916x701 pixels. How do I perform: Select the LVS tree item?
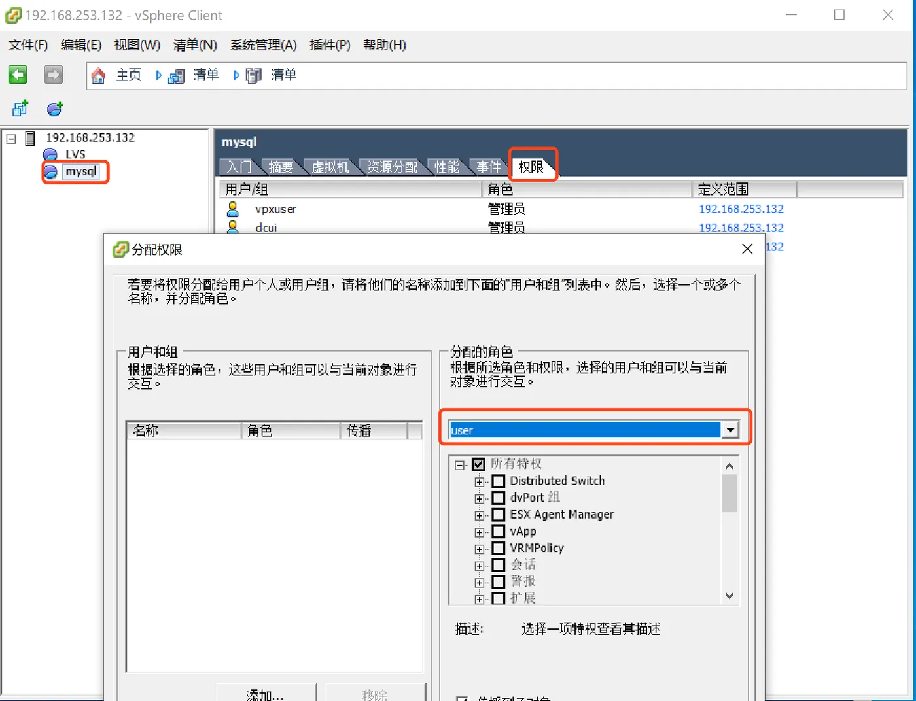[75, 155]
